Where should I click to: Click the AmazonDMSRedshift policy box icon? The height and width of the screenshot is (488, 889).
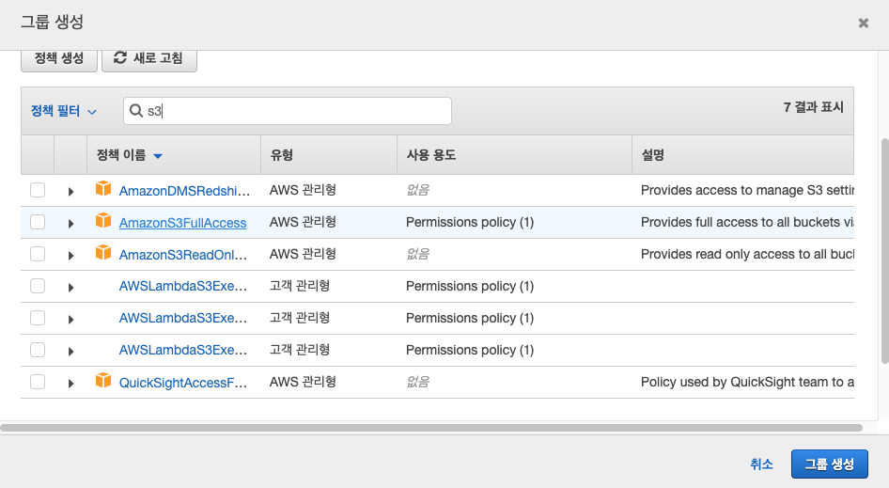103,188
